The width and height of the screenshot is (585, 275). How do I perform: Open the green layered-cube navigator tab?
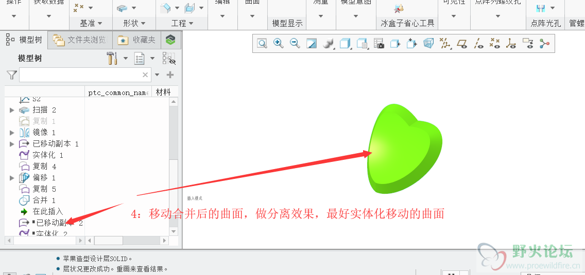(170, 40)
